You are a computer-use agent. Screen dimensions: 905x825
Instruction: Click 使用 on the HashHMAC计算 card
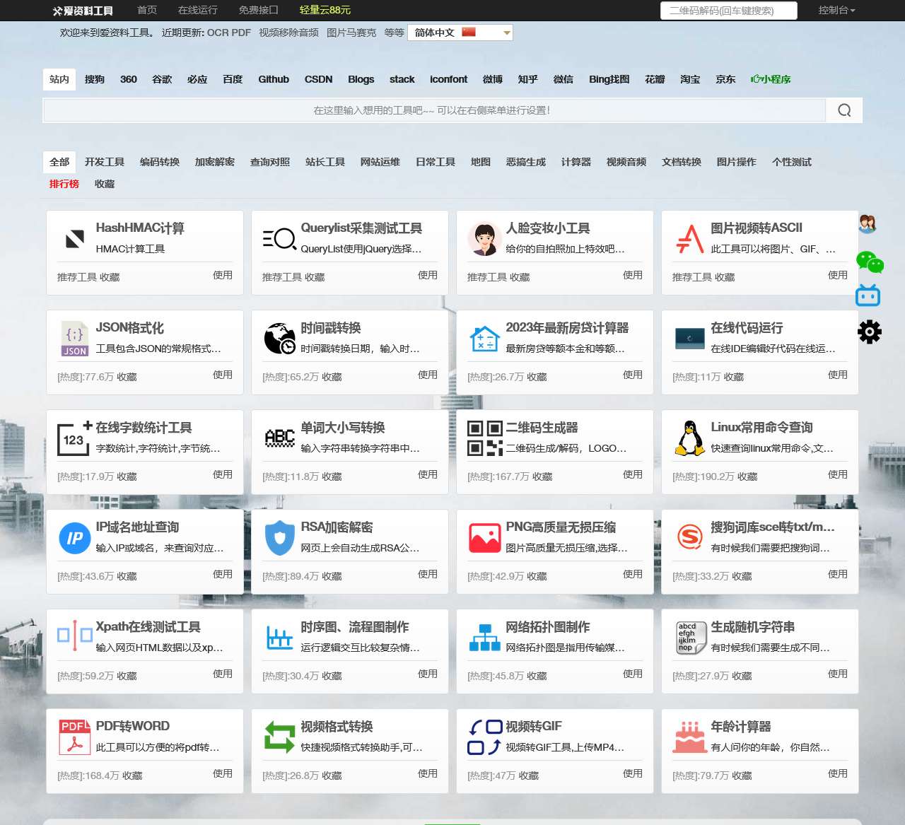coord(223,275)
